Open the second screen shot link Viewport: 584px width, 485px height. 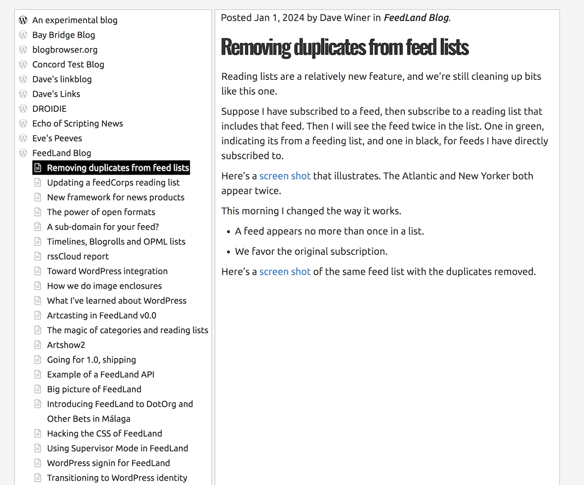point(285,271)
